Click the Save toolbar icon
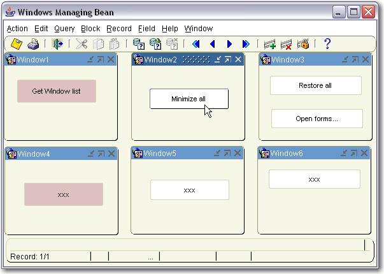This screenshot has height=274, width=384. (17, 44)
